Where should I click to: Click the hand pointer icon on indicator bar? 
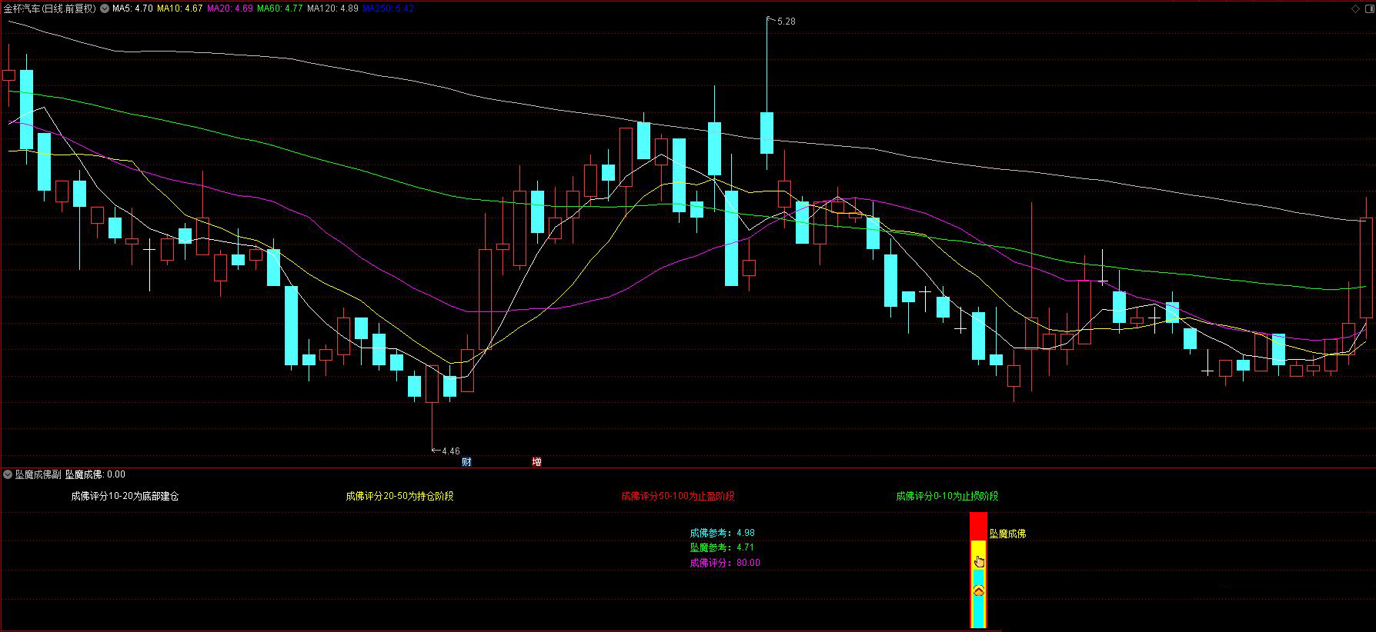coord(979,561)
